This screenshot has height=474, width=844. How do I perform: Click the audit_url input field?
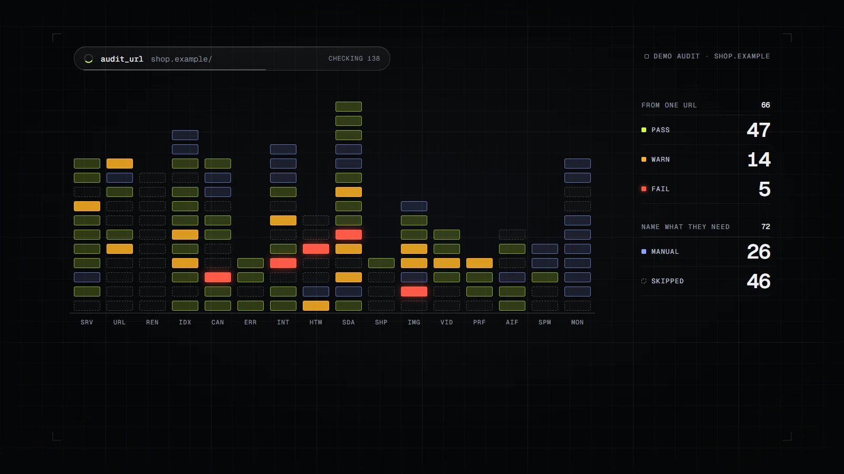232,58
